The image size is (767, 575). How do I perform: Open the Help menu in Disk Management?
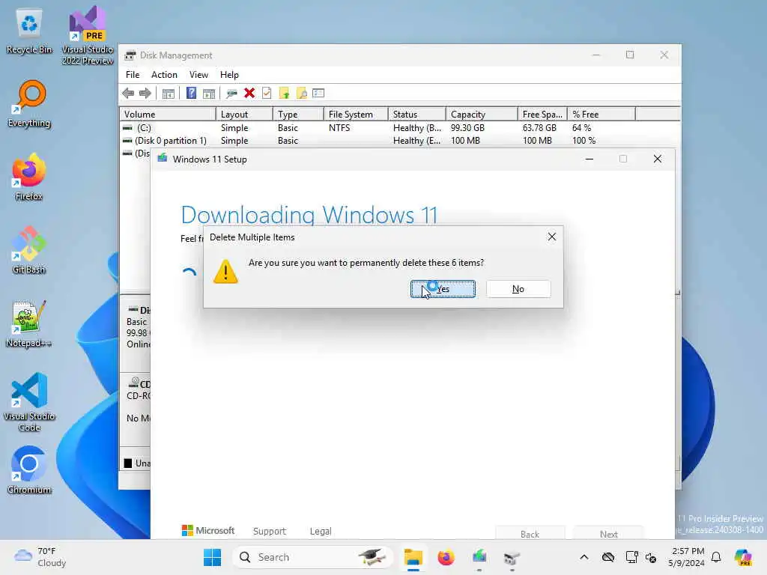coord(229,75)
